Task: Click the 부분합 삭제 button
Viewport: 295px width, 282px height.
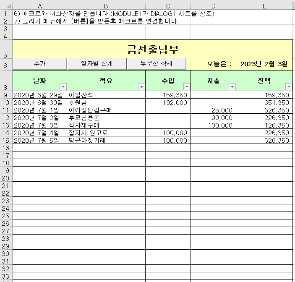Action: coord(157,64)
